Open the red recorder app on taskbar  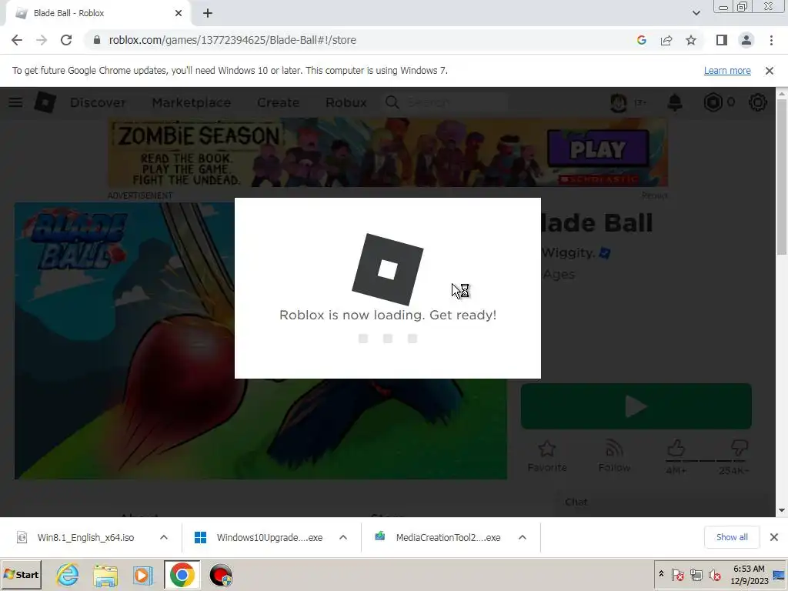[x=221, y=576]
